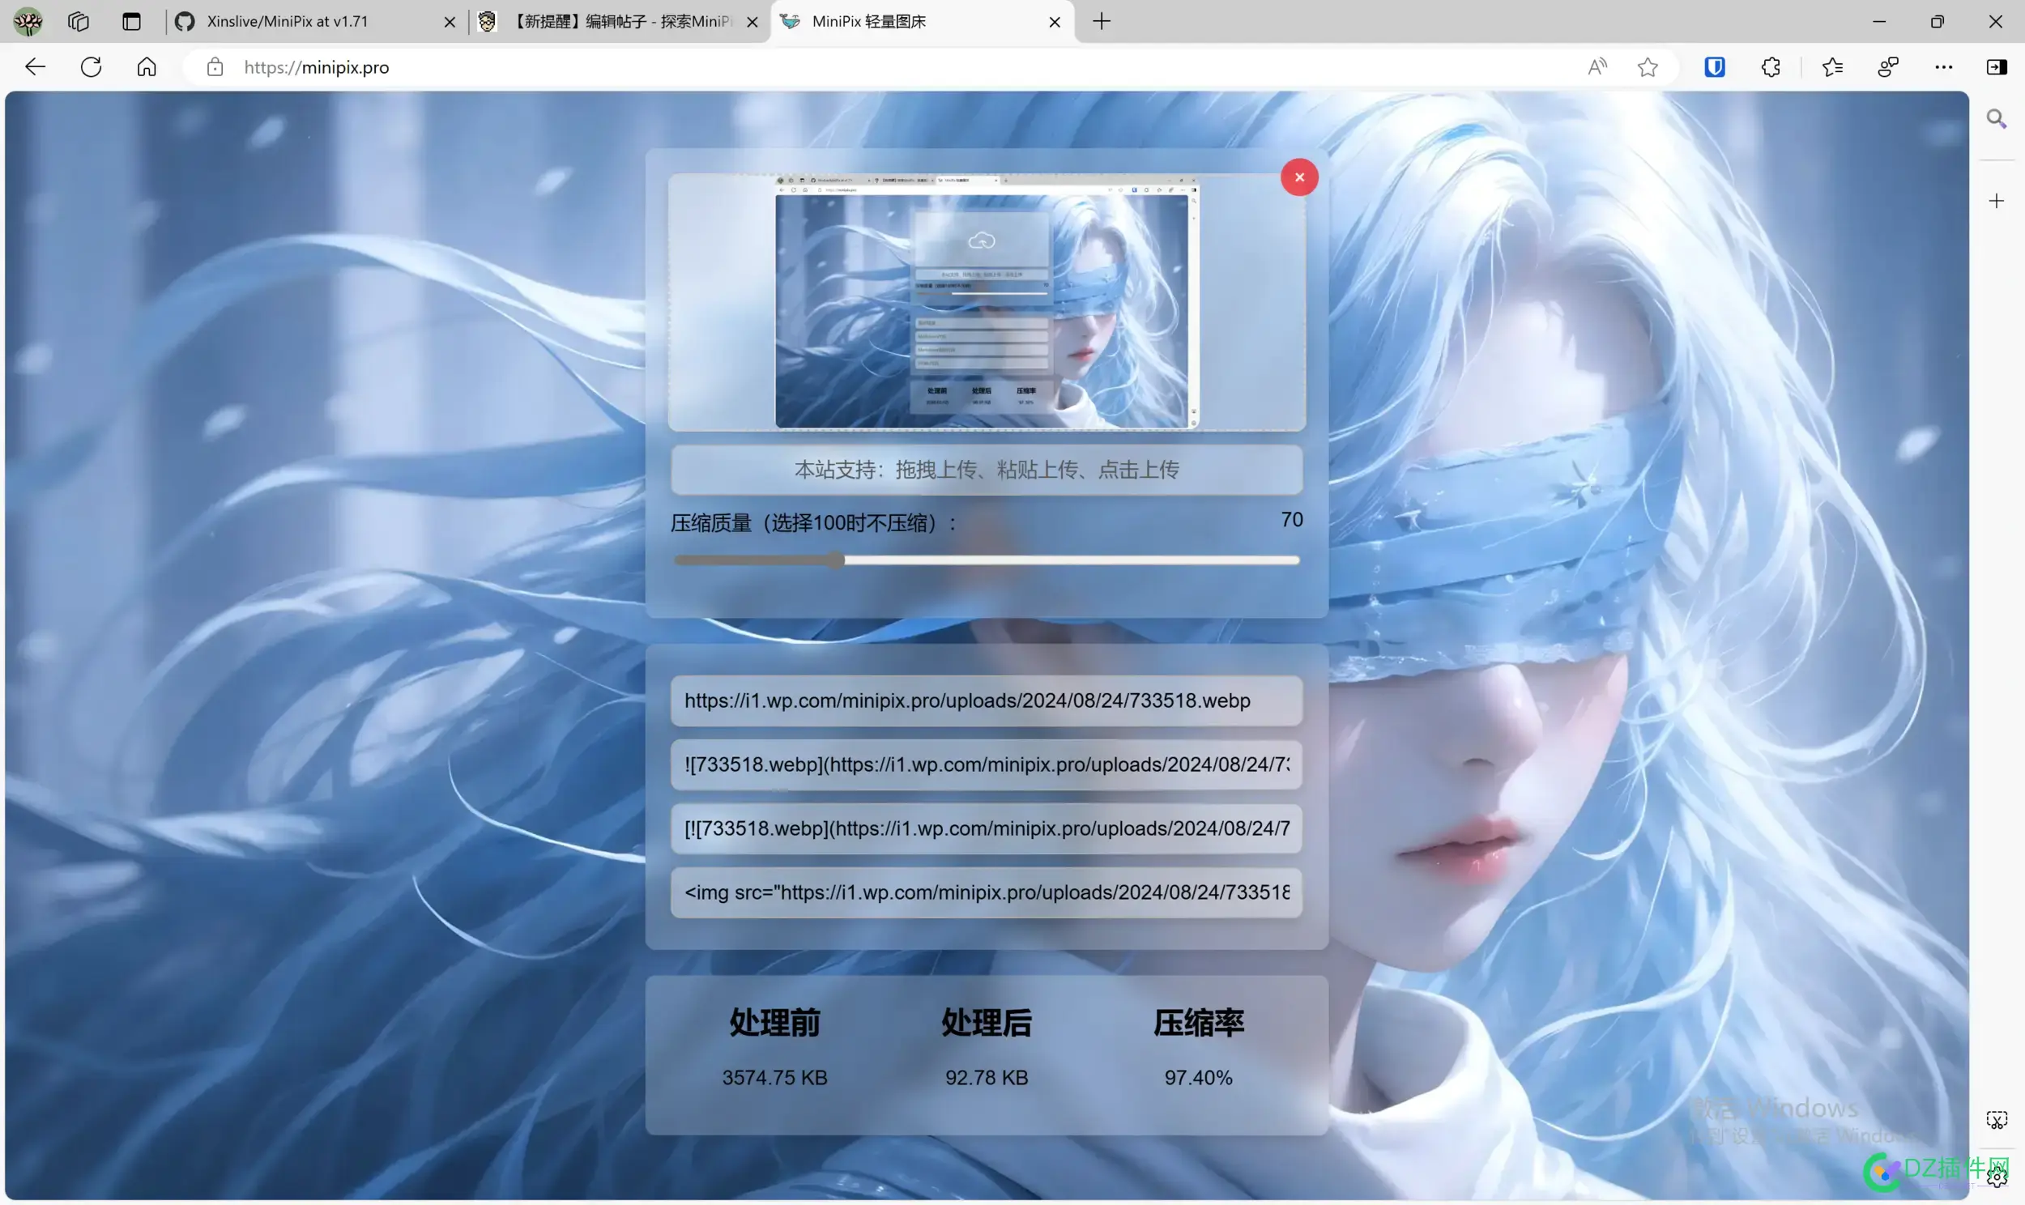Go back to previous page
2025x1205 pixels.
tap(35, 66)
